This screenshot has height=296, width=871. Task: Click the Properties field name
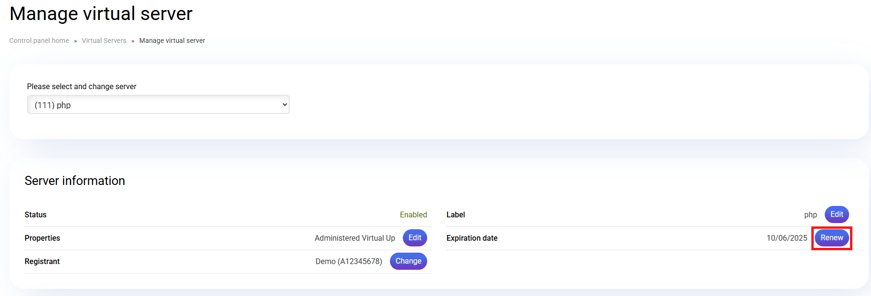(x=42, y=238)
